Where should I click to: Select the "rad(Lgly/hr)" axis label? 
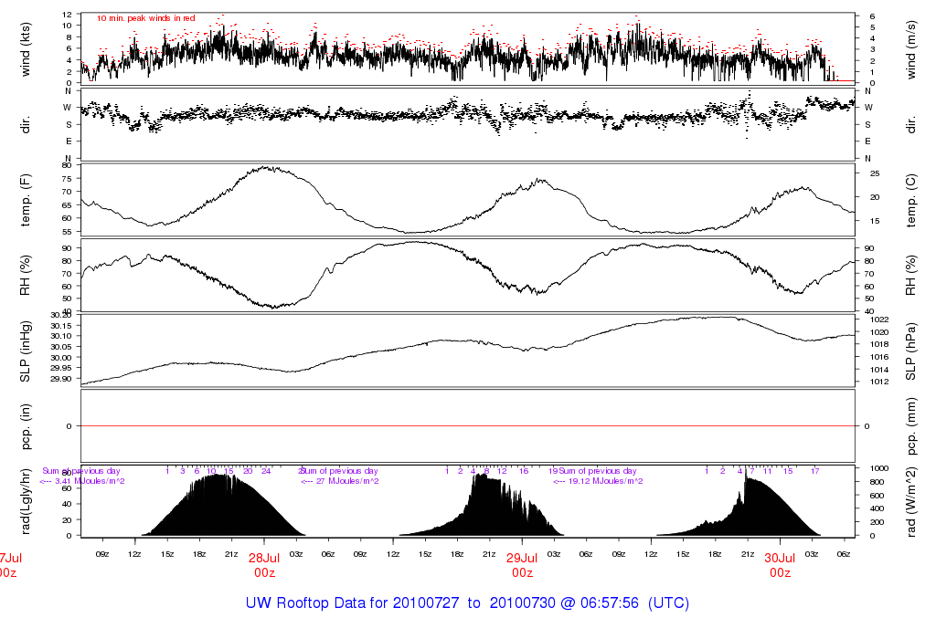tap(25, 502)
